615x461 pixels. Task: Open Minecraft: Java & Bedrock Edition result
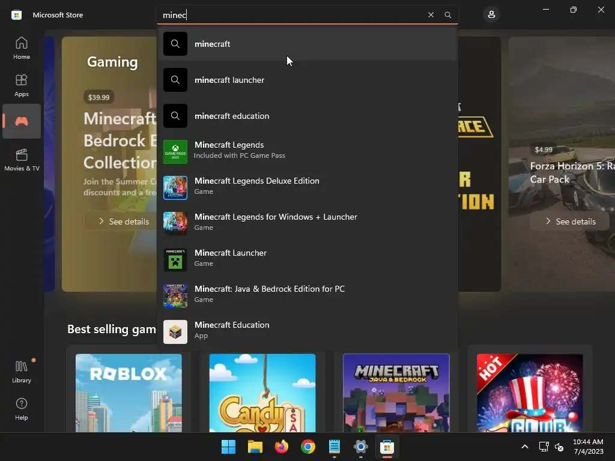click(x=307, y=296)
